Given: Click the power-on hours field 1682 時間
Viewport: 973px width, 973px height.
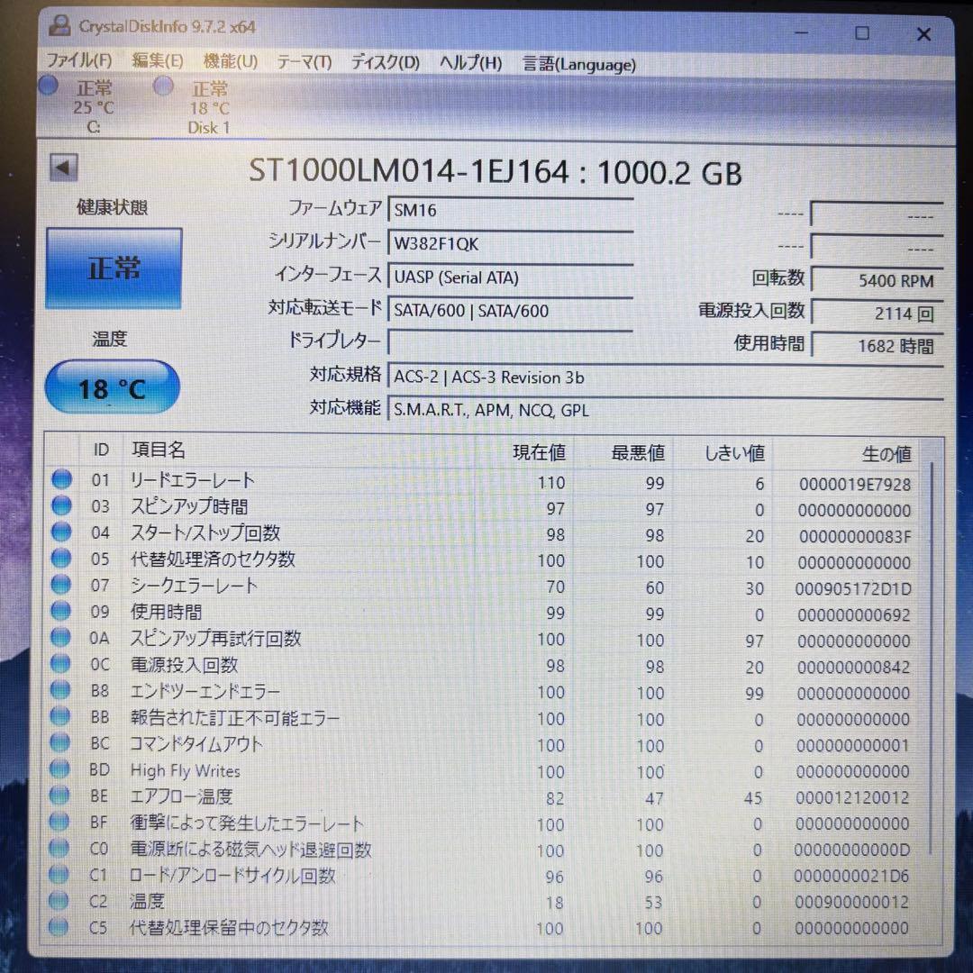Looking at the screenshot, I should [x=877, y=346].
